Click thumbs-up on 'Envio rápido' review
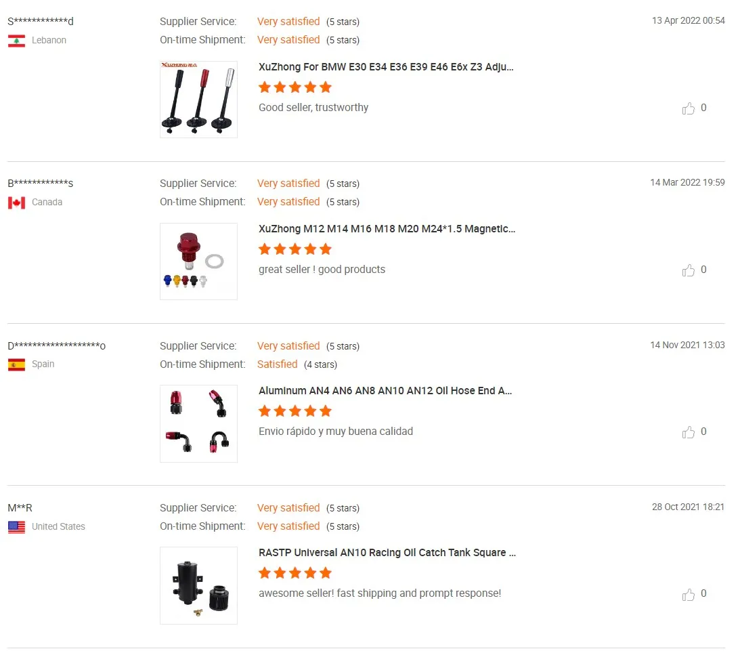Screen dimensions: 740x651 pos(689,432)
